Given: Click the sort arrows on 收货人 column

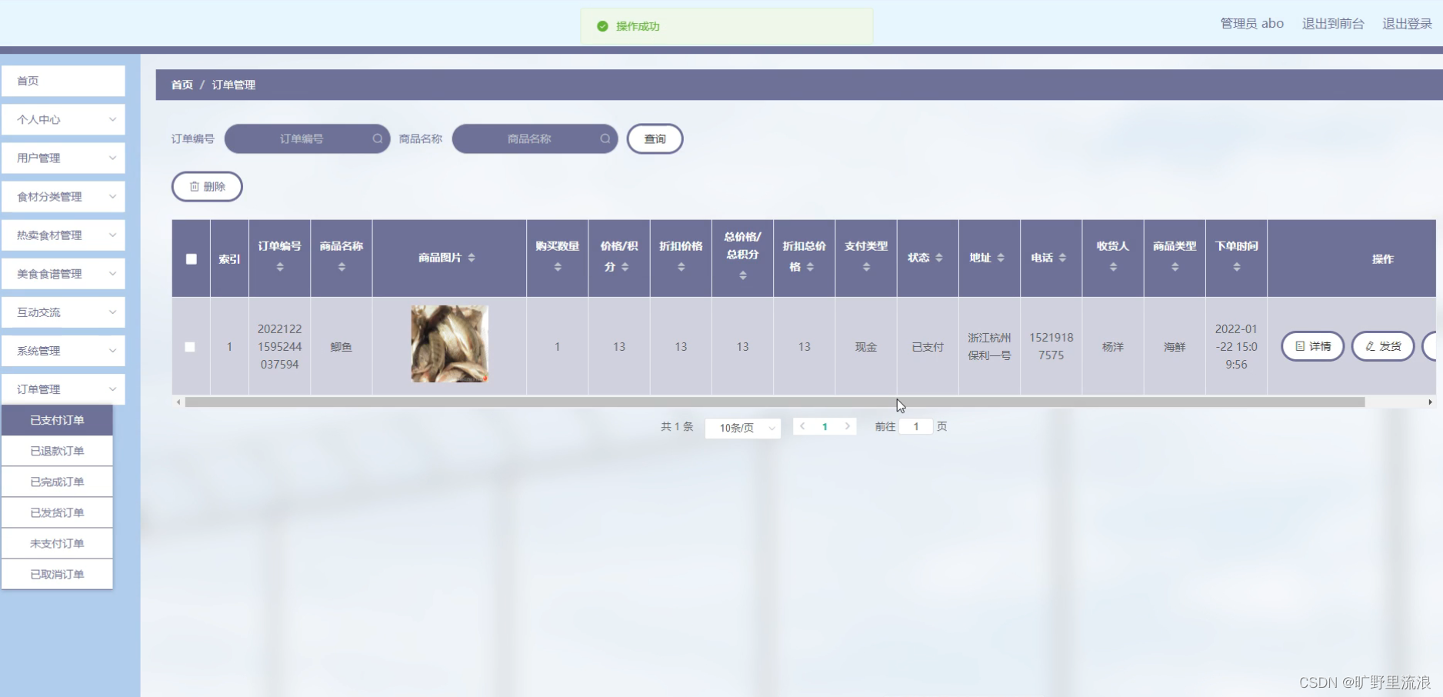Looking at the screenshot, I should (1113, 267).
